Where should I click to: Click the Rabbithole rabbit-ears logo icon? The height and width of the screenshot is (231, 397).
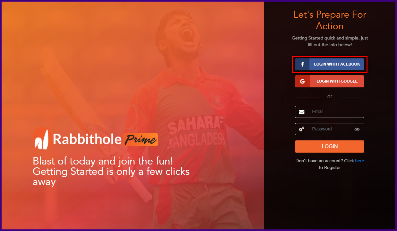tap(41, 139)
